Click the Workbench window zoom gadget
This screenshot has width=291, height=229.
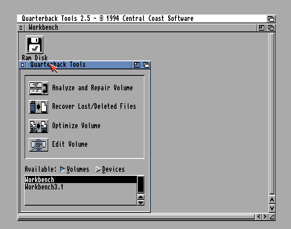point(261,28)
